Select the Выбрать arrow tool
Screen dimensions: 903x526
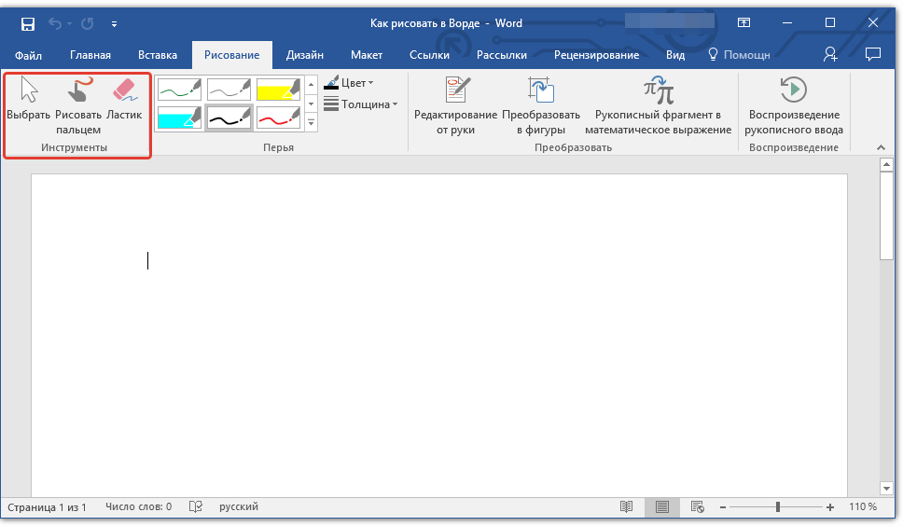click(29, 99)
